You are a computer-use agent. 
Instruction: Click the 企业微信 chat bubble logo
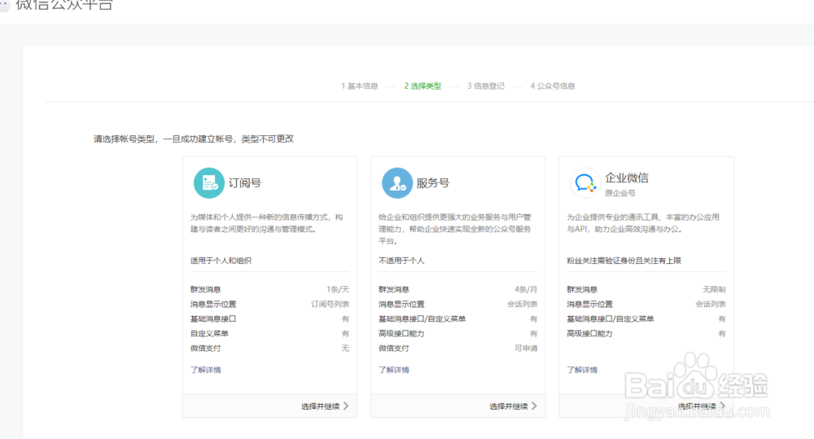[585, 183]
